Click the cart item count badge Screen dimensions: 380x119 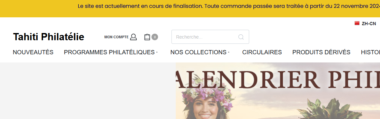[x=155, y=37]
